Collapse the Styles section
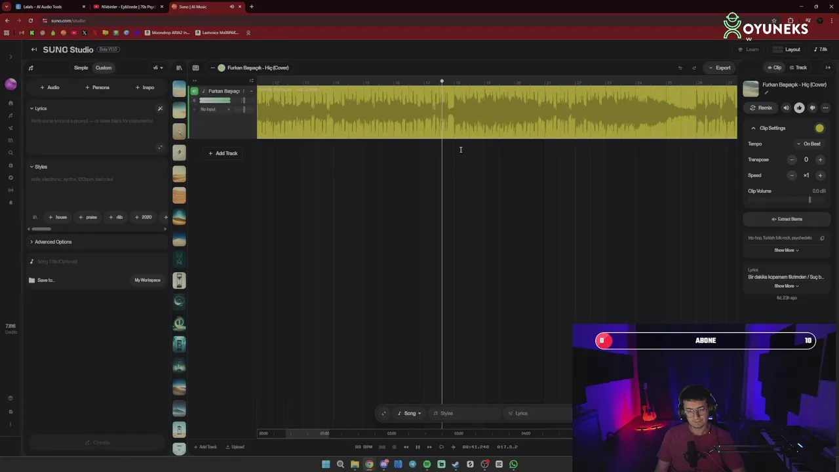Screen dimensions: 839x472 click(38, 167)
